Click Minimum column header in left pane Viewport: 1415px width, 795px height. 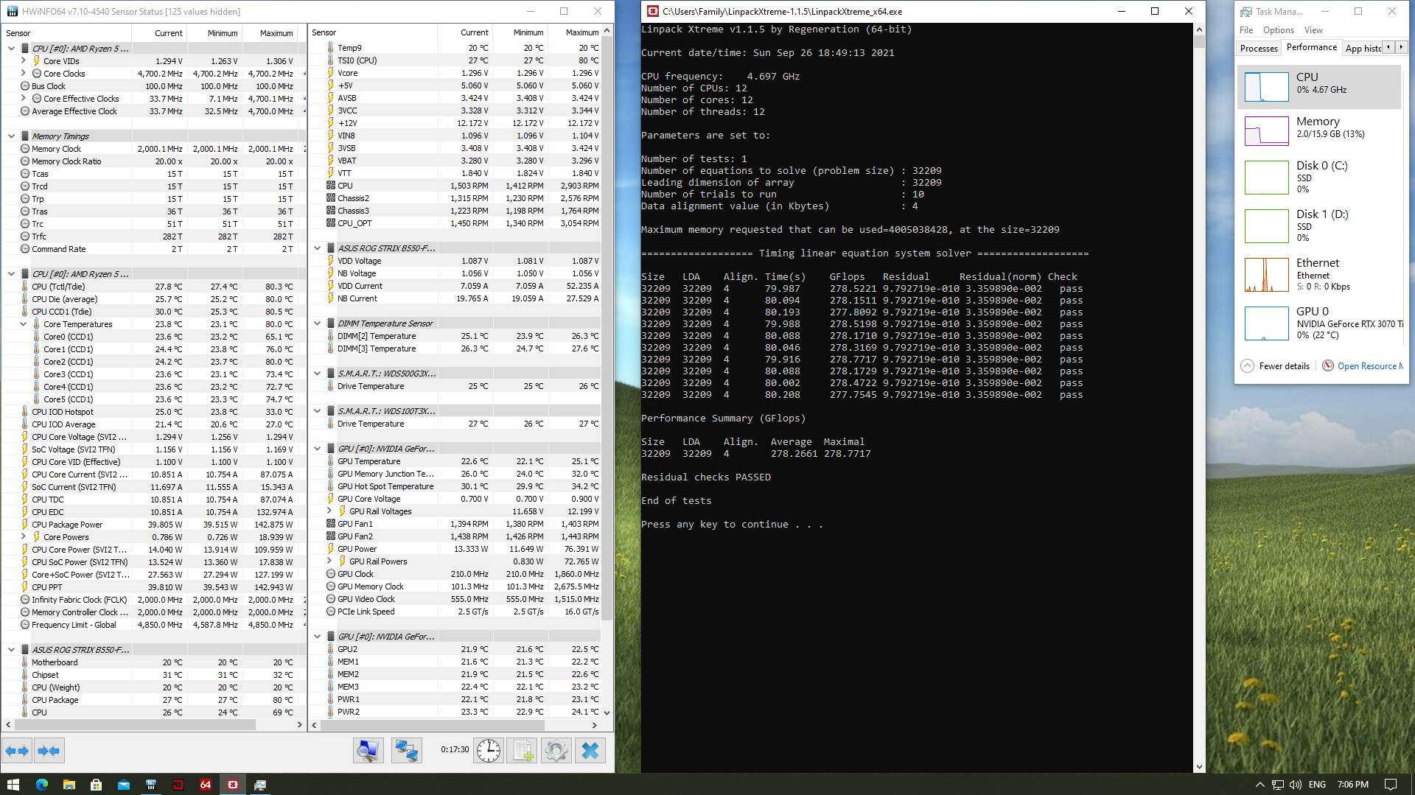[215, 33]
